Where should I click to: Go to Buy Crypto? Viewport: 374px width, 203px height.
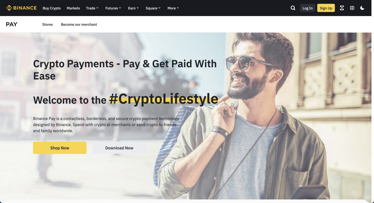52,8
